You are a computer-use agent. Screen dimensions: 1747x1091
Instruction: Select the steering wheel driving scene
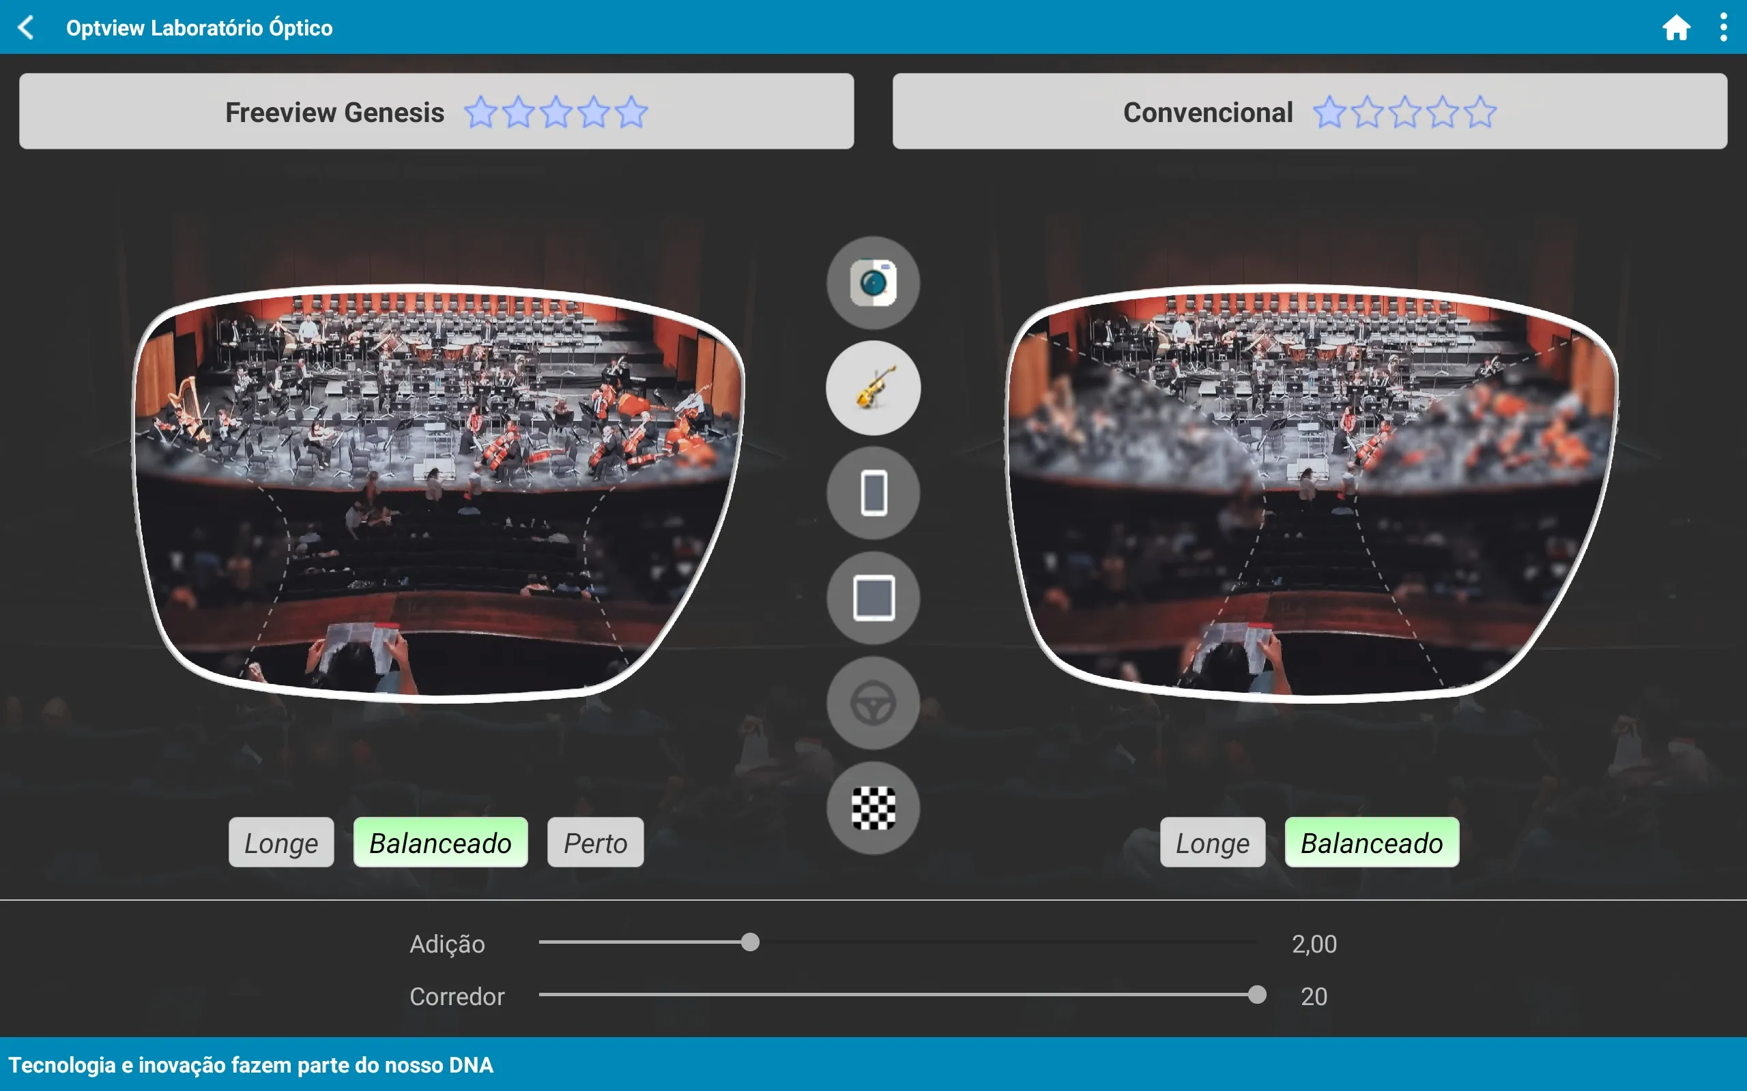tap(873, 703)
